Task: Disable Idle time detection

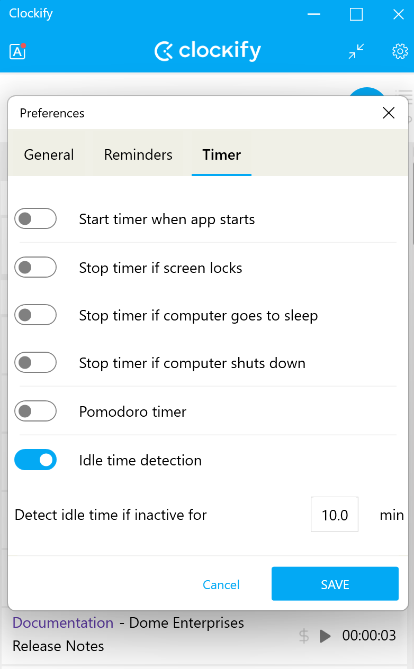Action: 35,460
